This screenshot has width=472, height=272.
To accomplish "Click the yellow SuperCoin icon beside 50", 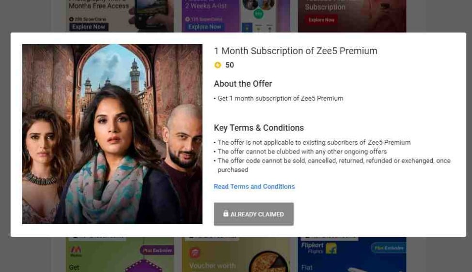I will coord(218,65).
